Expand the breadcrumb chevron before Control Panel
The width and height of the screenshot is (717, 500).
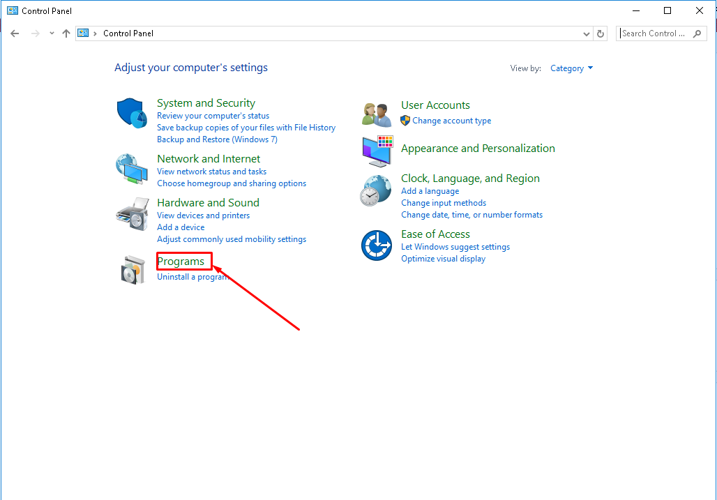(x=95, y=33)
